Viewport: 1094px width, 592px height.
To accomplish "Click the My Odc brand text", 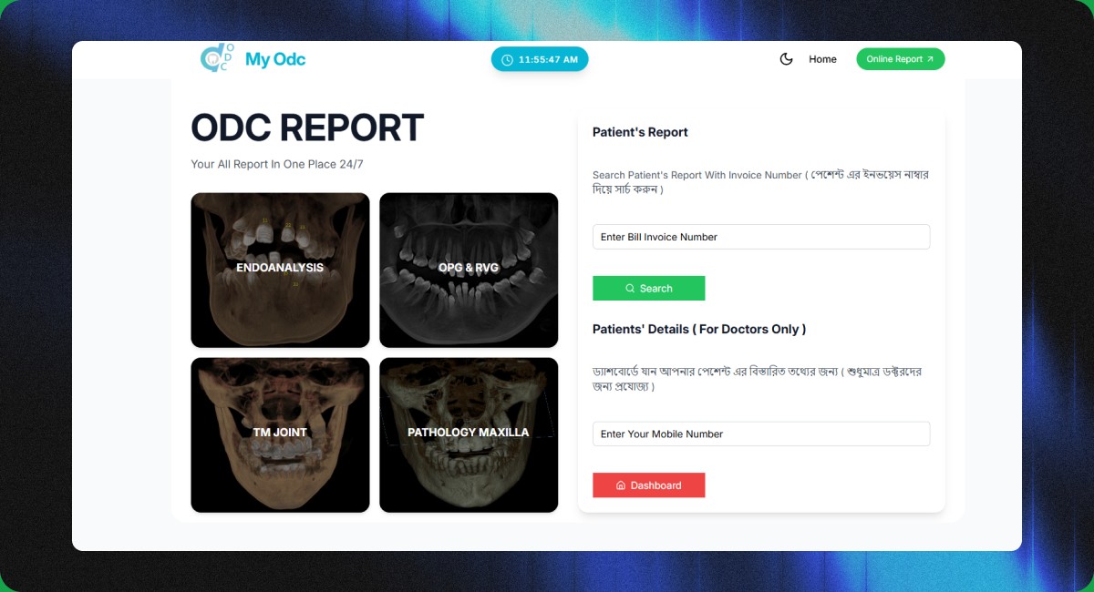I will 275,59.
